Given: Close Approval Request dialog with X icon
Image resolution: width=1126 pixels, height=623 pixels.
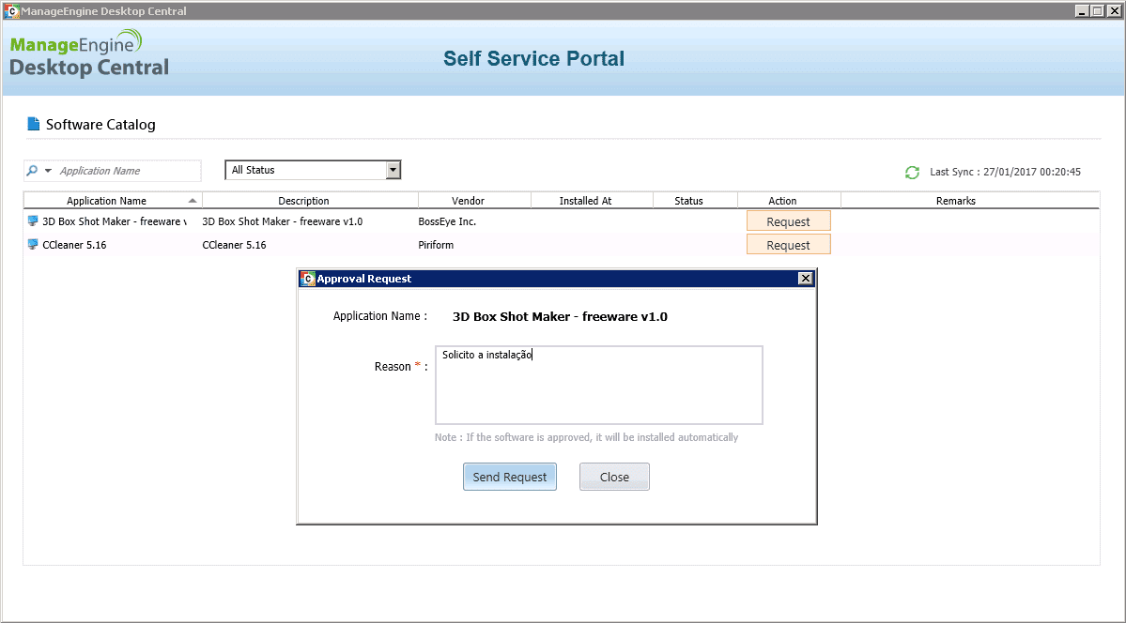Looking at the screenshot, I should pyautogui.click(x=805, y=279).
